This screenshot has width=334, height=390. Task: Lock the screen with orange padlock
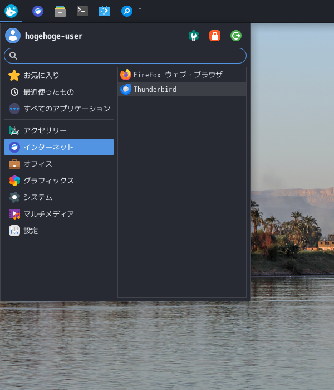tap(215, 36)
